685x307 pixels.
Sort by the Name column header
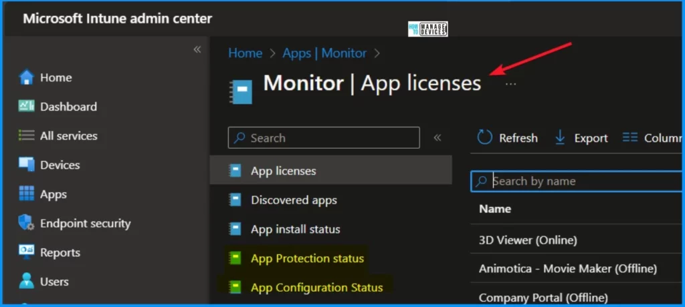(495, 209)
